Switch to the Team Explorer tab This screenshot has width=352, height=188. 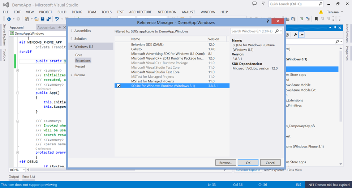point(274,170)
